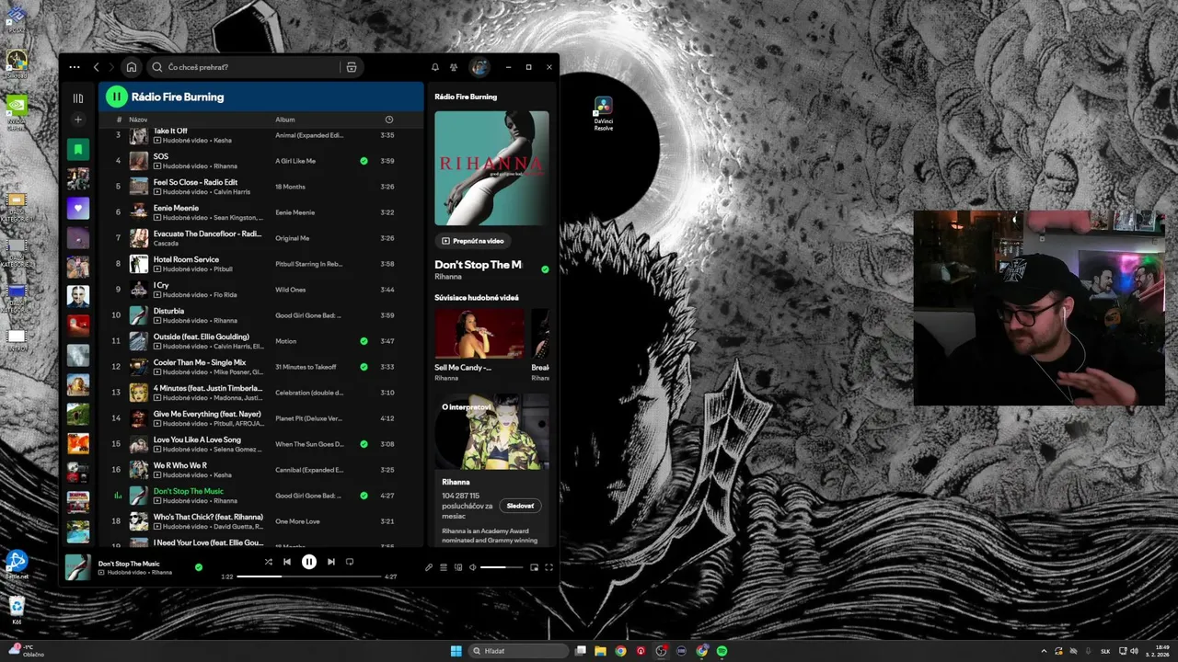Screen dimensions: 1178x662
Task: Open File Explorer from the taskbar
Action: point(600,651)
